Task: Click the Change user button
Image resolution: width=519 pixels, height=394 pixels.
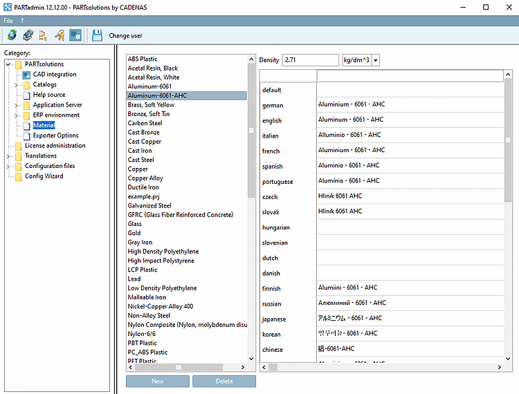Action: 125,36
